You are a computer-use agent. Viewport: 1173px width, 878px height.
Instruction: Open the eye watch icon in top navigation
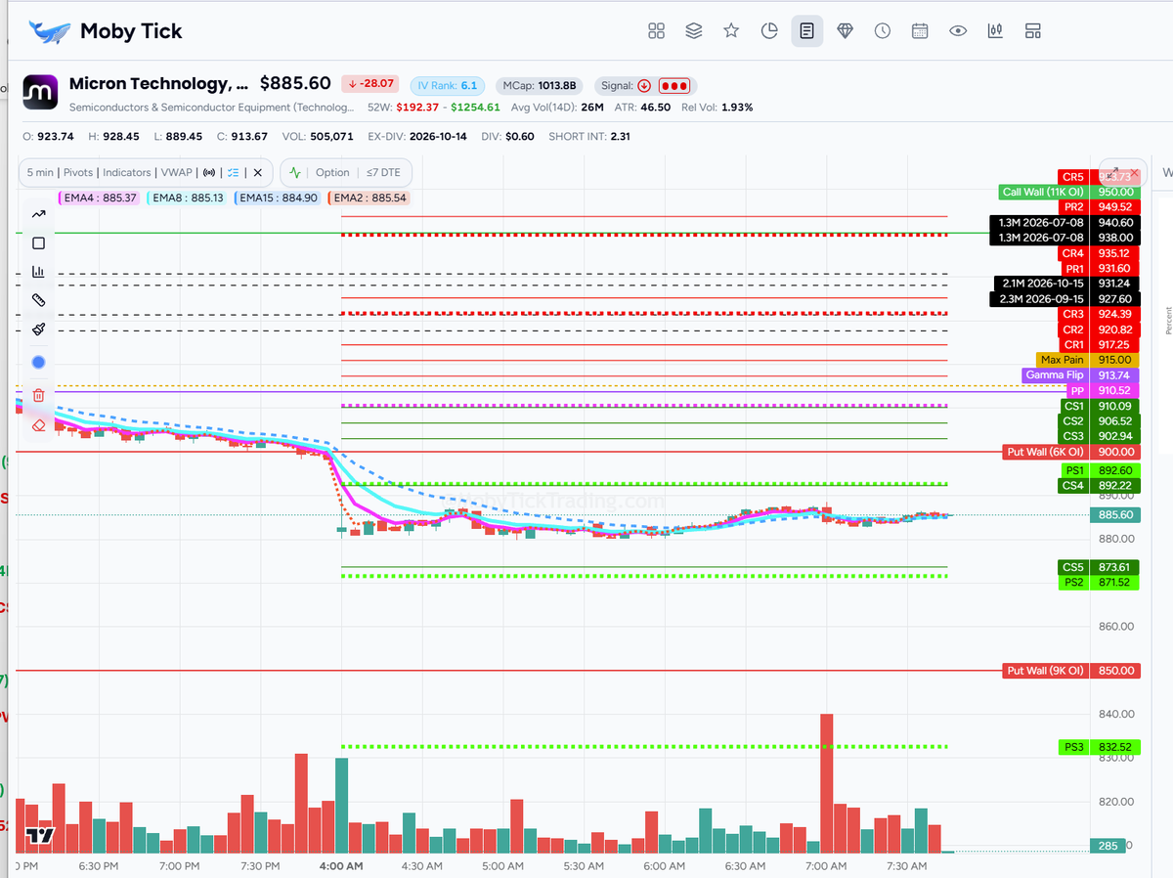pos(958,31)
